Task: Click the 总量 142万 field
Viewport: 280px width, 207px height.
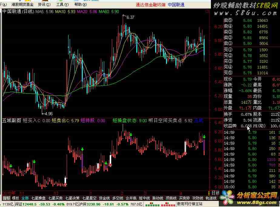Action: pos(238,102)
